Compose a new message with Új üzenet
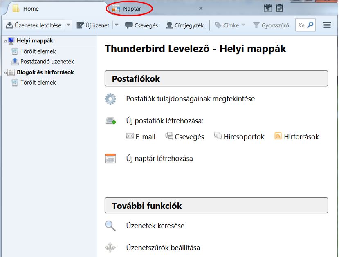 pos(93,25)
